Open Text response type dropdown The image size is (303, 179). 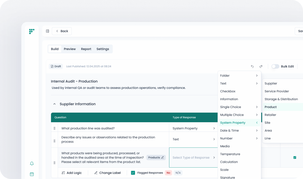click(x=194, y=139)
